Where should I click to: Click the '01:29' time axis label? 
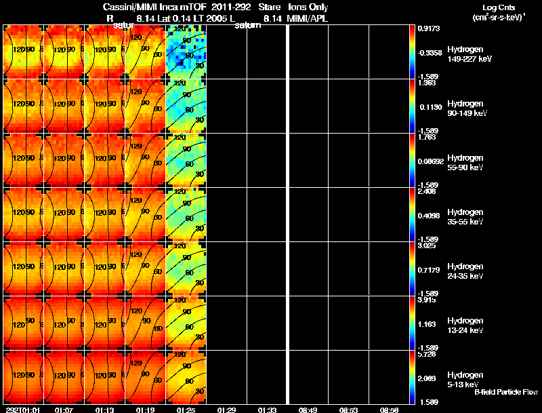tap(226, 410)
